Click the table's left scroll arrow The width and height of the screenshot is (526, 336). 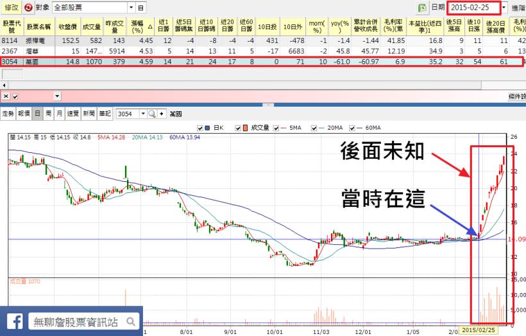pyautogui.click(x=4, y=85)
